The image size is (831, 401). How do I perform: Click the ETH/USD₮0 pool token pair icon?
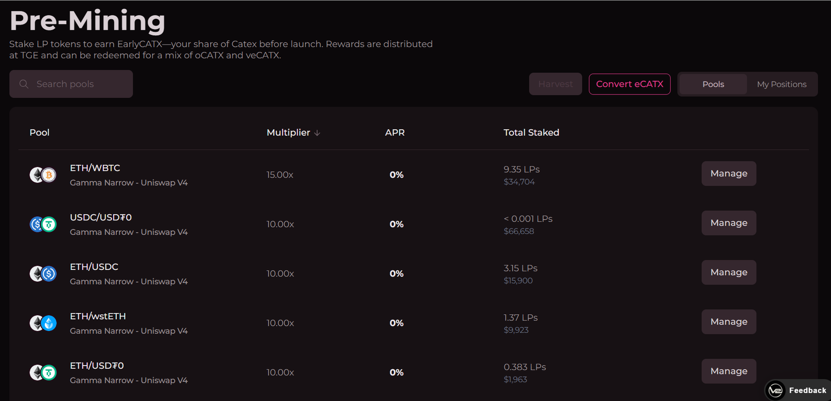click(x=43, y=372)
